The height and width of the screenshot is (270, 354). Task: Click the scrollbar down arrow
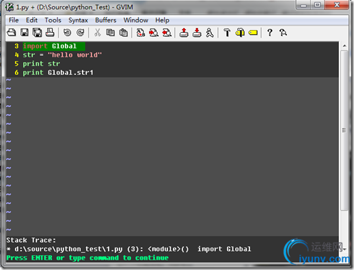pos(344,250)
